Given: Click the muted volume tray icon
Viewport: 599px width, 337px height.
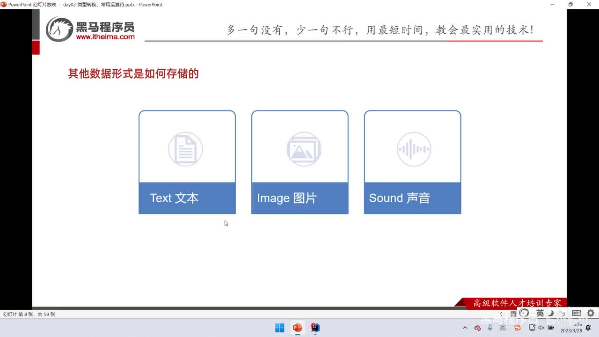Looking at the screenshot, I should [x=541, y=328].
